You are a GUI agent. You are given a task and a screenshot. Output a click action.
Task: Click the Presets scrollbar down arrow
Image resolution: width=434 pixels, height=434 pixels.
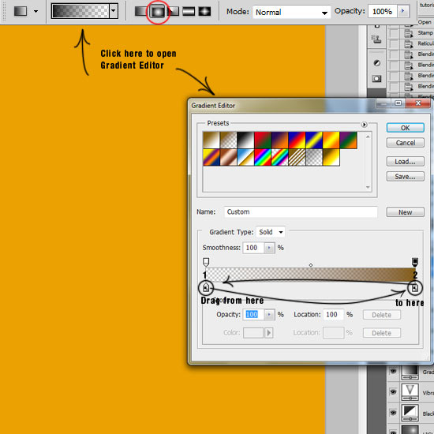tap(368, 187)
